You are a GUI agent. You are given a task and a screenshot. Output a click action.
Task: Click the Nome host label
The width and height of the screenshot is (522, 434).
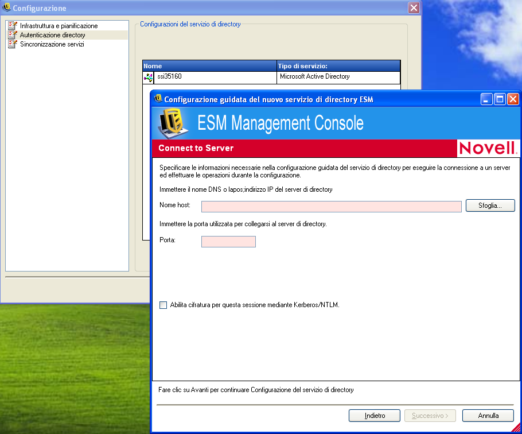click(x=175, y=205)
